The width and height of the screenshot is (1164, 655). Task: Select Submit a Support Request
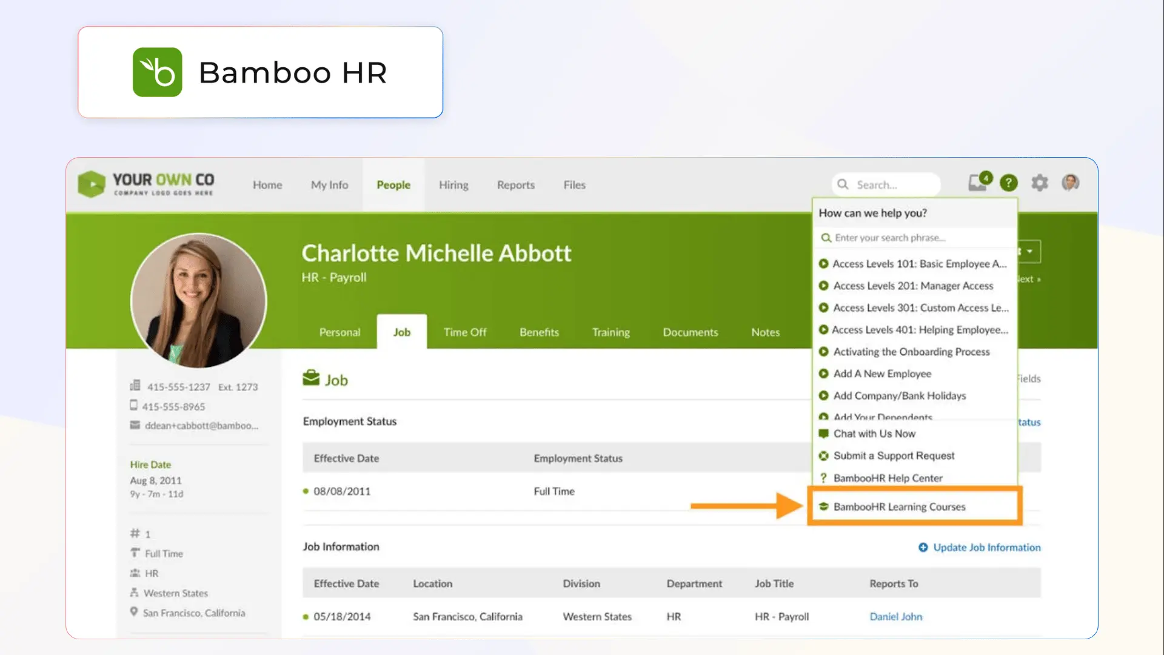coord(894,455)
